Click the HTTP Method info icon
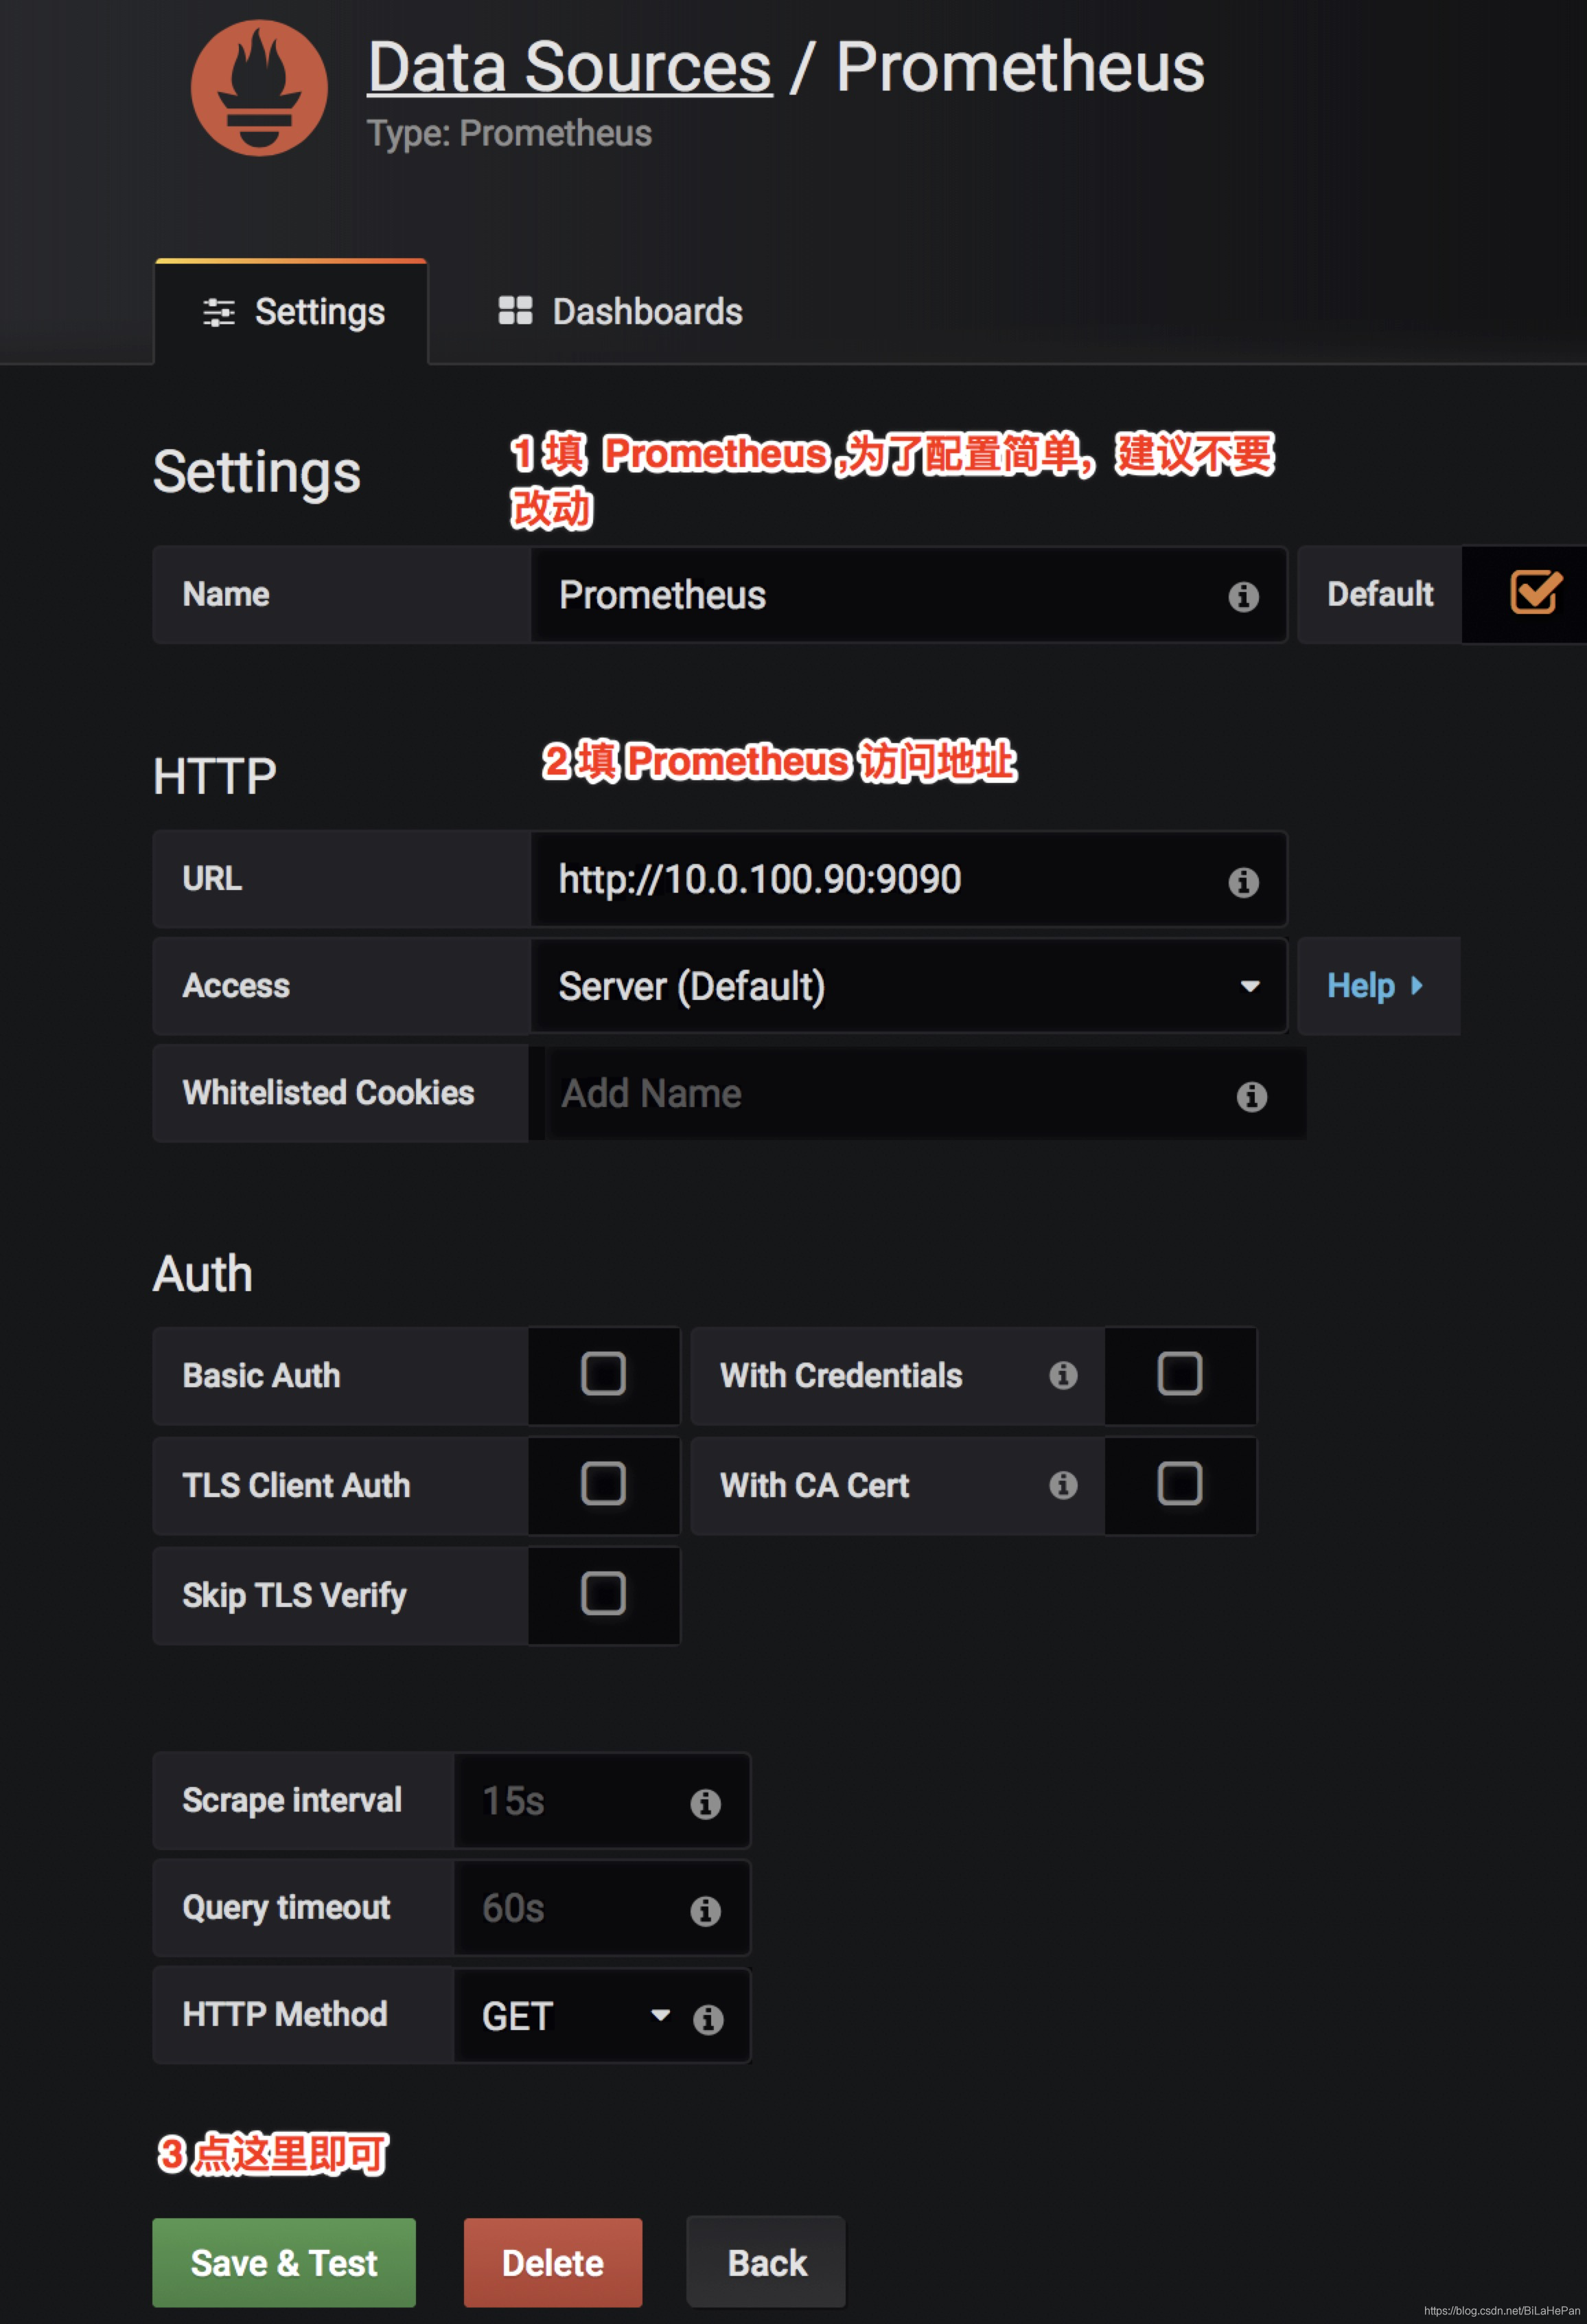Image resolution: width=1587 pixels, height=2324 pixels. click(x=708, y=2019)
